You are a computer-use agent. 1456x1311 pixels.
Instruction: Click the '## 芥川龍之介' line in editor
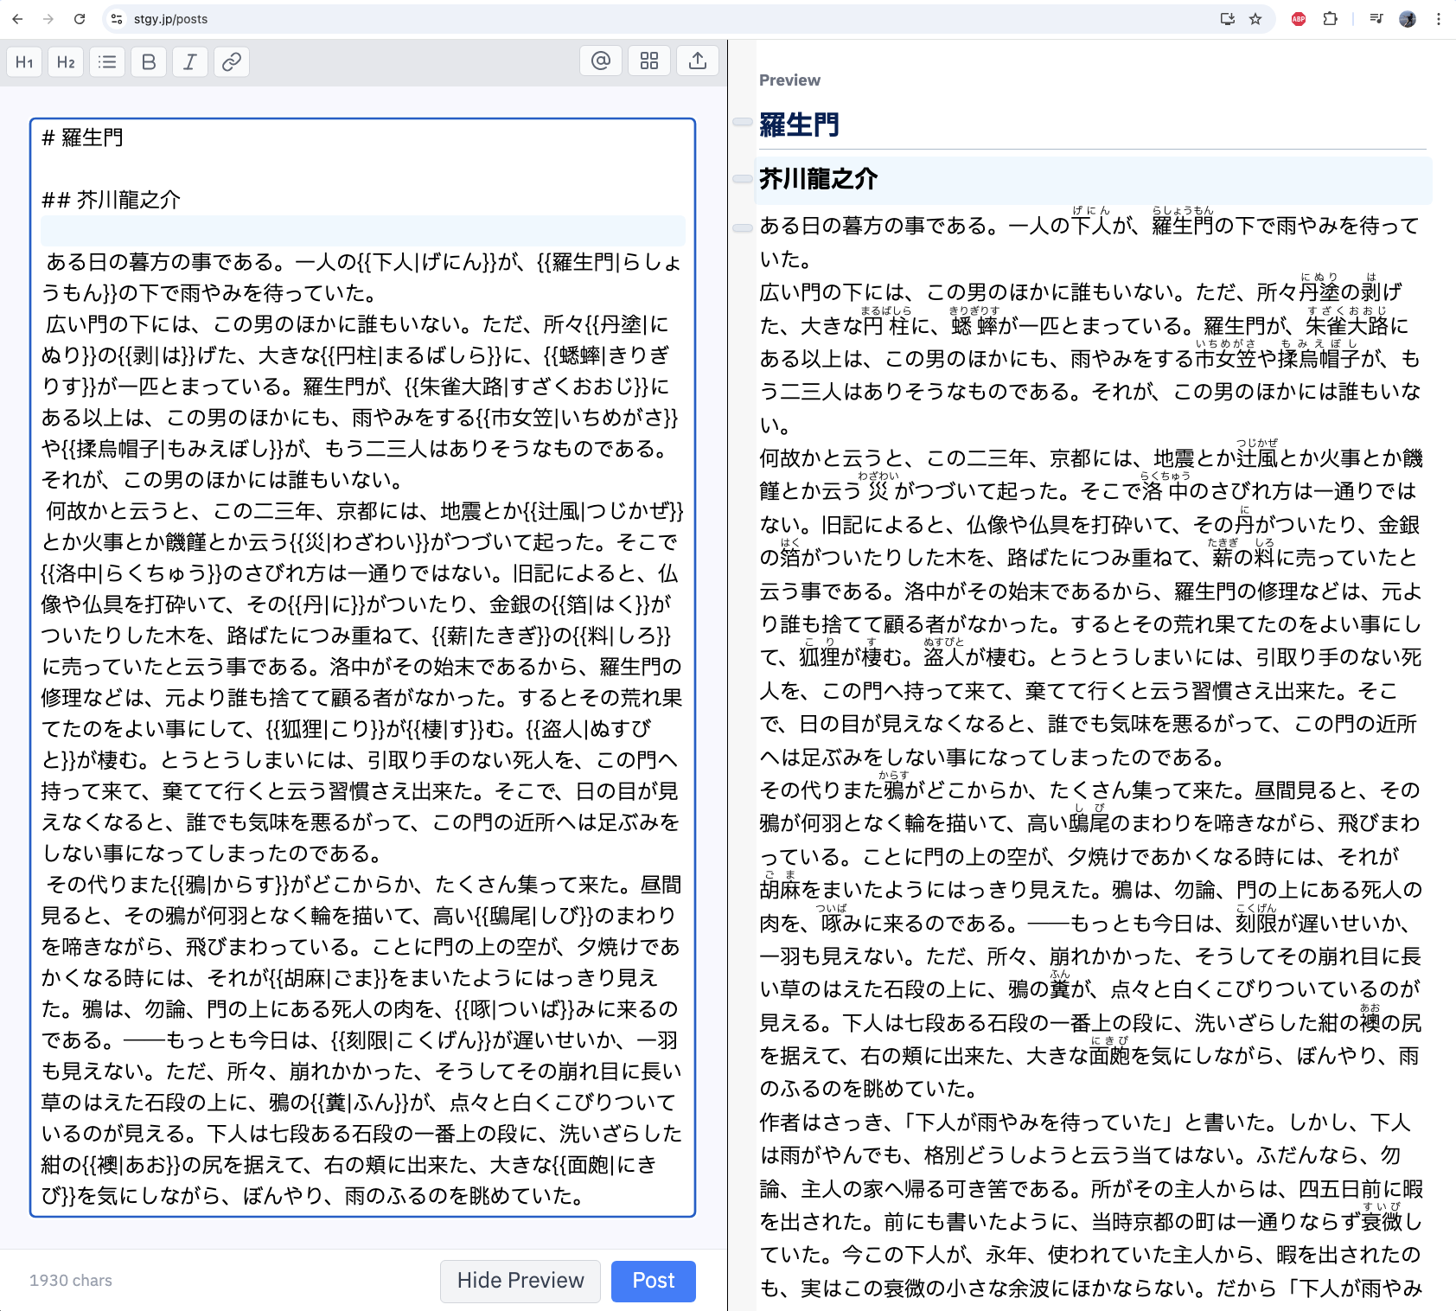pos(112,200)
